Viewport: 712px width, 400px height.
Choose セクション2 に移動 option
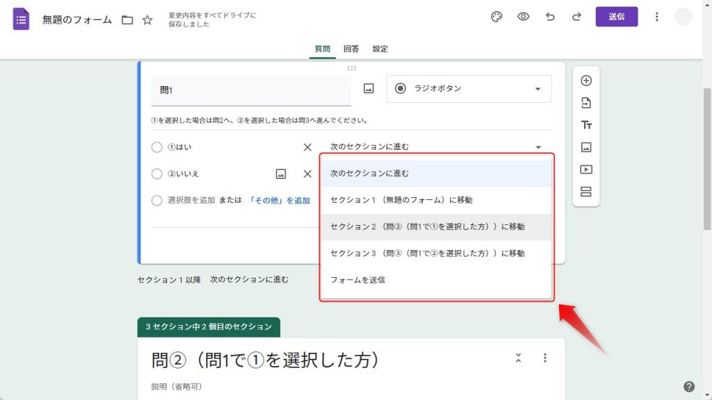click(436, 227)
